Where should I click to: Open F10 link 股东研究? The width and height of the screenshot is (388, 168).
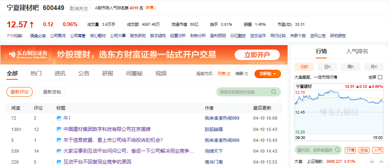pos(138,36)
